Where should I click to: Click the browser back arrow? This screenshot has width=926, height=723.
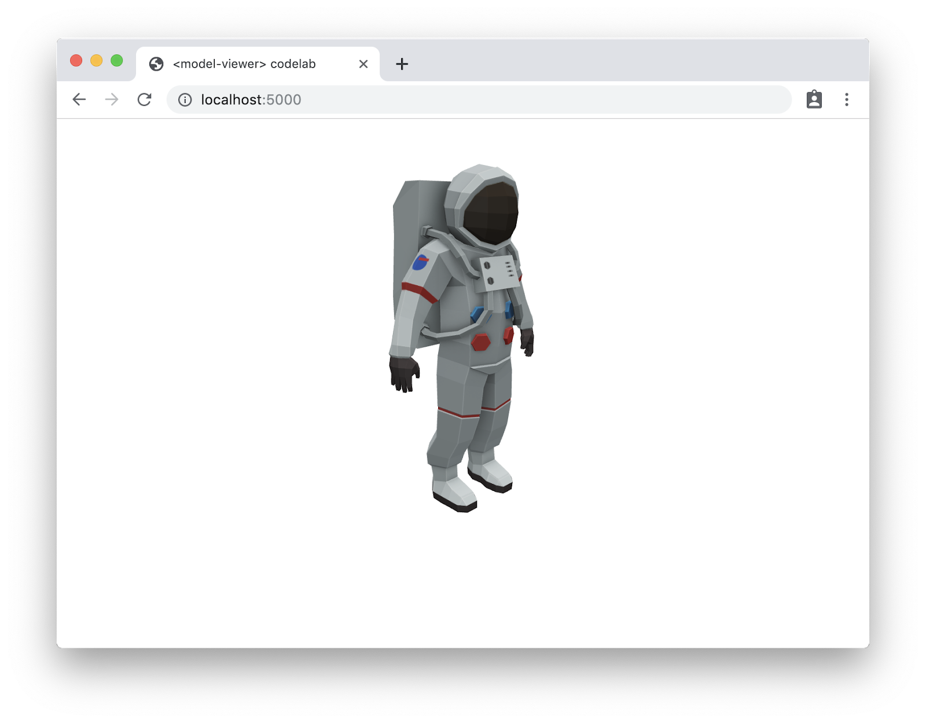pyautogui.click(x=79, y=100)
